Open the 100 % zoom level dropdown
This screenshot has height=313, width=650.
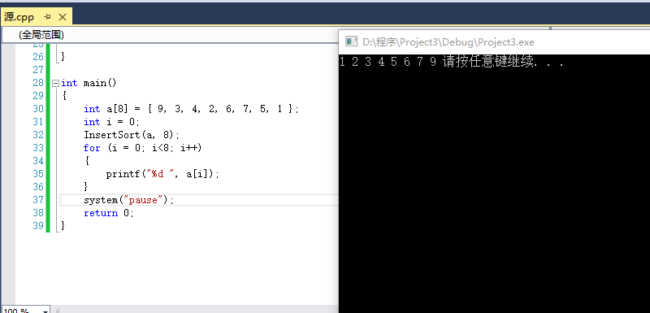click(x=45, y=310)
